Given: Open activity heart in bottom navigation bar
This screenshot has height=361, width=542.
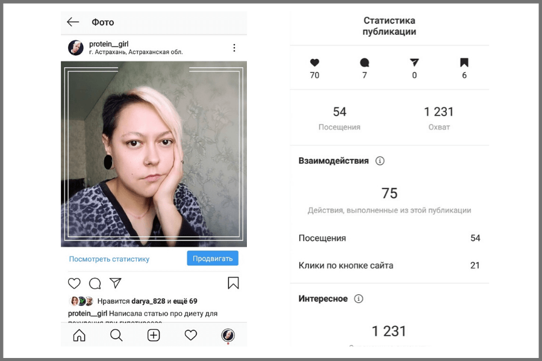Looking at the screenshot, I should 190,335.
